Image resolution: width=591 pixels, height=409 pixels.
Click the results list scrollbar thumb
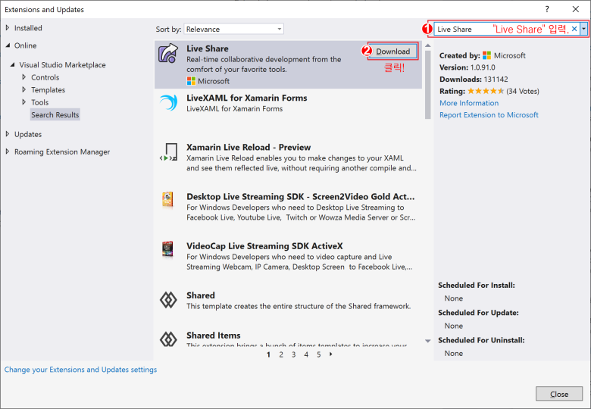[x=428, y=85]
